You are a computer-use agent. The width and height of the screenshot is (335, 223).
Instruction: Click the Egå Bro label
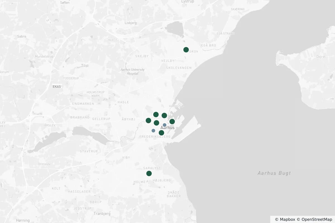209,45
